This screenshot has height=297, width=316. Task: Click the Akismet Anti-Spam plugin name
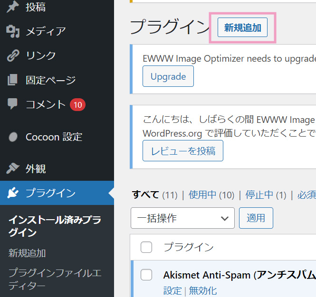239,275
